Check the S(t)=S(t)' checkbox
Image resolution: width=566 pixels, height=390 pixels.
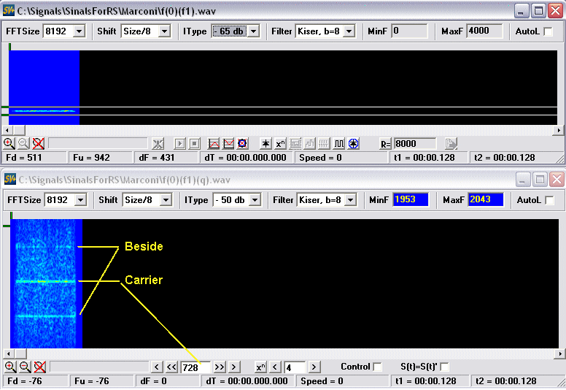coord(444,367)
